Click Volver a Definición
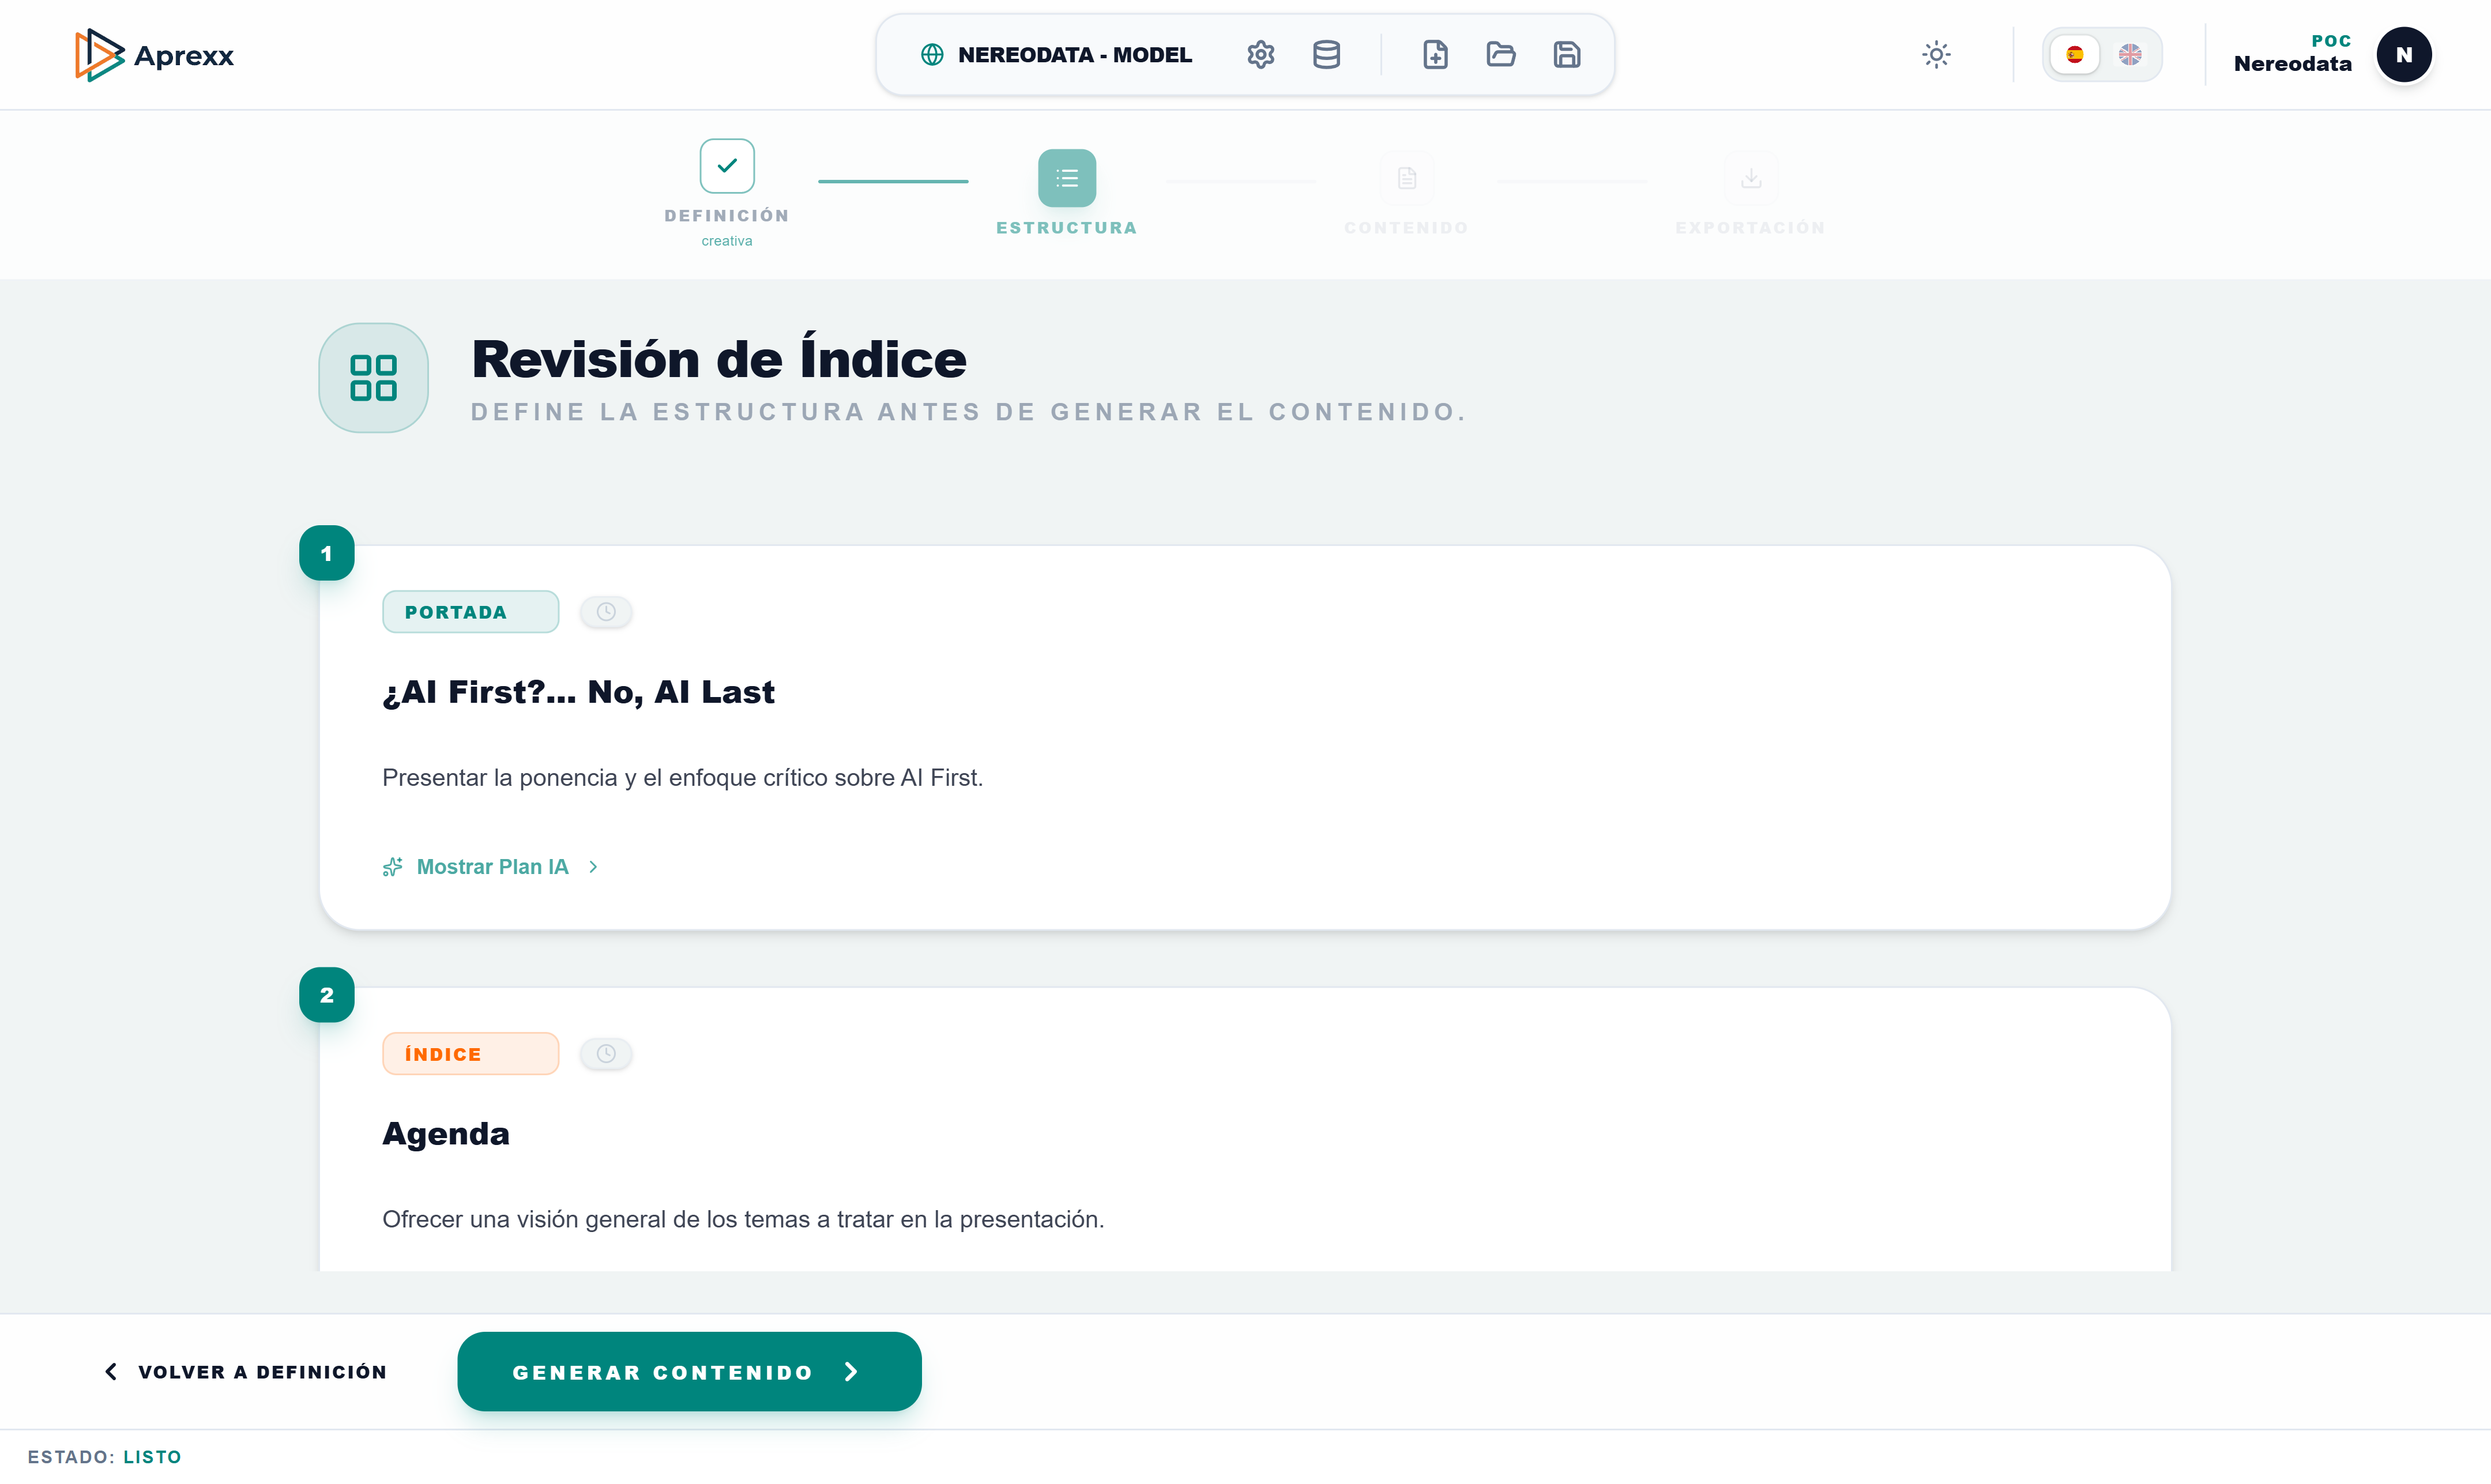The width and height of the screenshot is (2491, 1484). pos(246,1372)
